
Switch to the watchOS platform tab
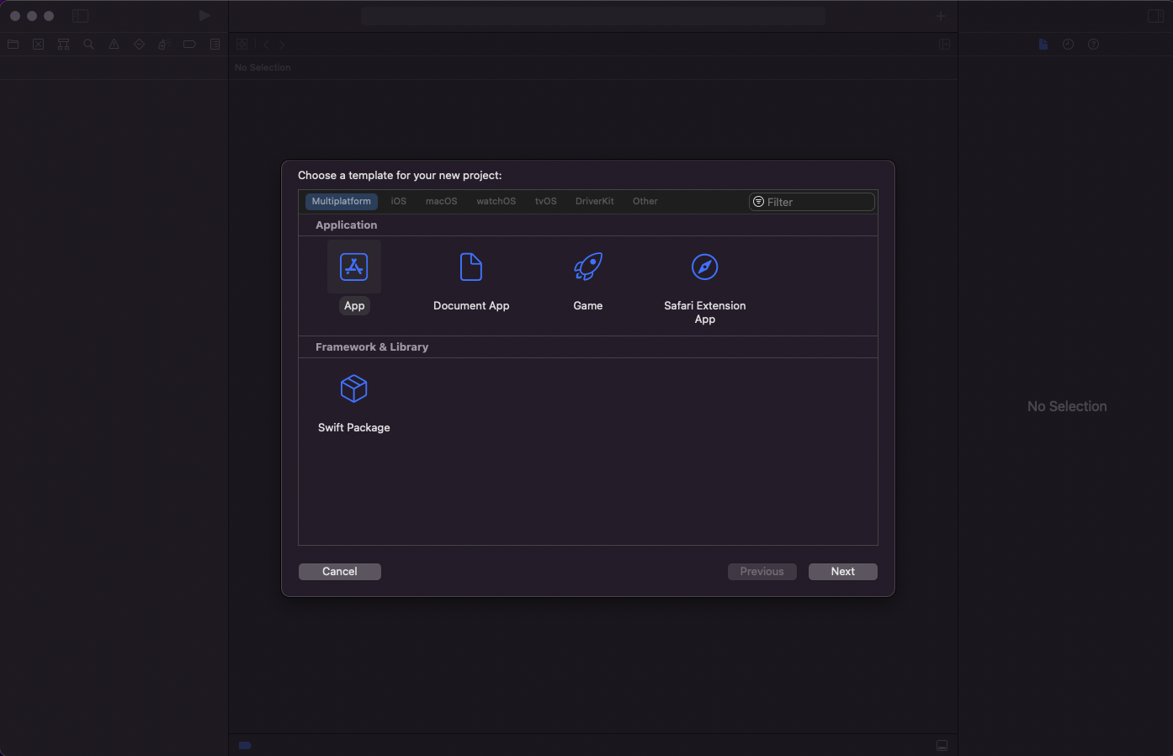tap(496, 202)
